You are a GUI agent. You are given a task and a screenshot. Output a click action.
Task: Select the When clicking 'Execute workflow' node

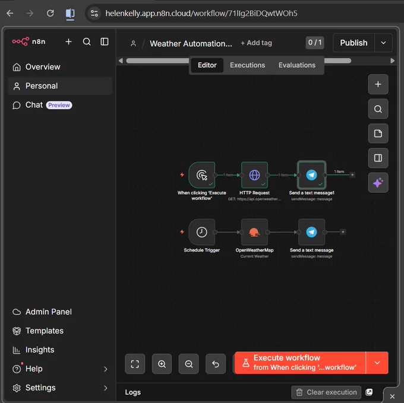tap(202, 175)
